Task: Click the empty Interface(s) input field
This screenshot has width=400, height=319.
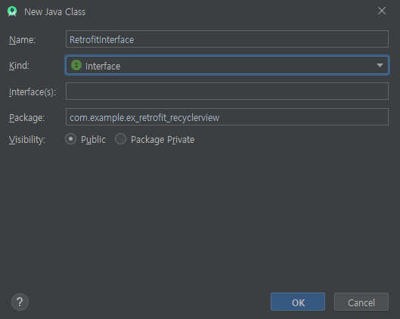Action: point(227,91)
